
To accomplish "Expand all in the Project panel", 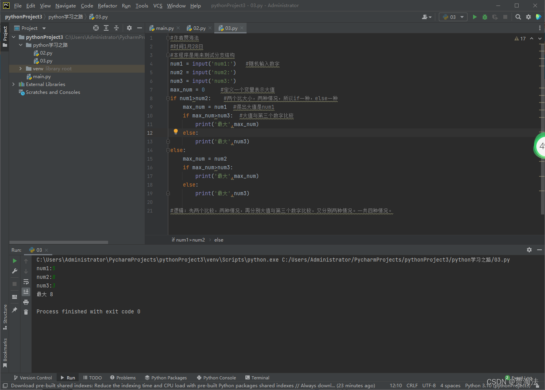I will coord(106,28).
